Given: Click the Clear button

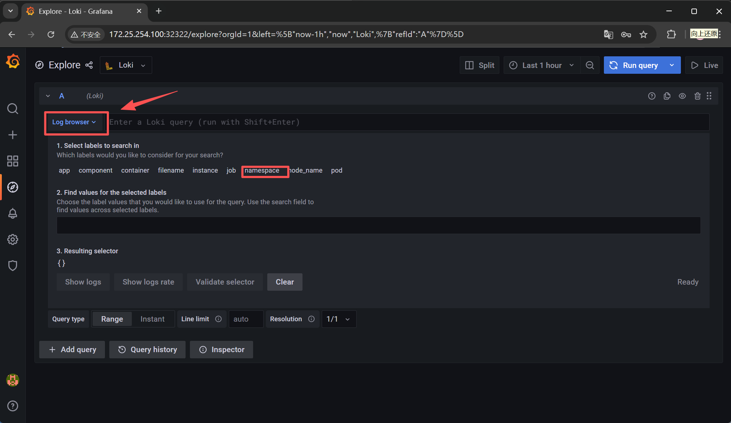Looking at the screenshot, I should [285, 282].
